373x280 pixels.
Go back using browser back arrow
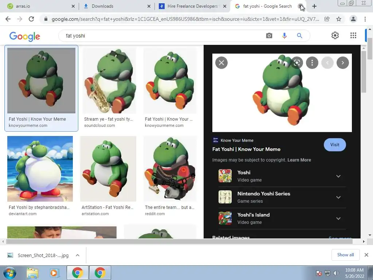click(8, 19)
